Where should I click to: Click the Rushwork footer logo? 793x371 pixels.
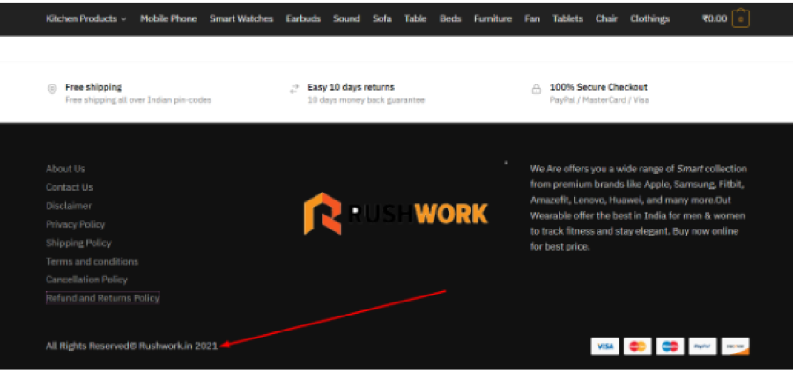coord(396,214)
